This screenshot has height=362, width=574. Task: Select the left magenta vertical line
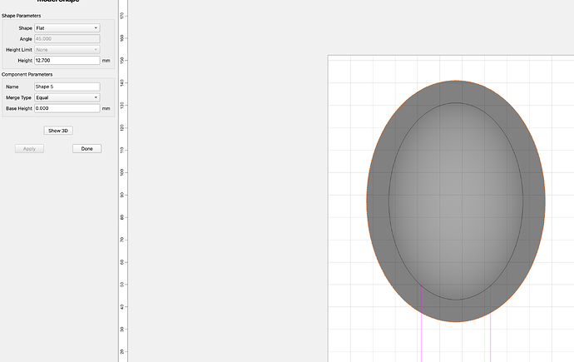(x=421, y=324)
